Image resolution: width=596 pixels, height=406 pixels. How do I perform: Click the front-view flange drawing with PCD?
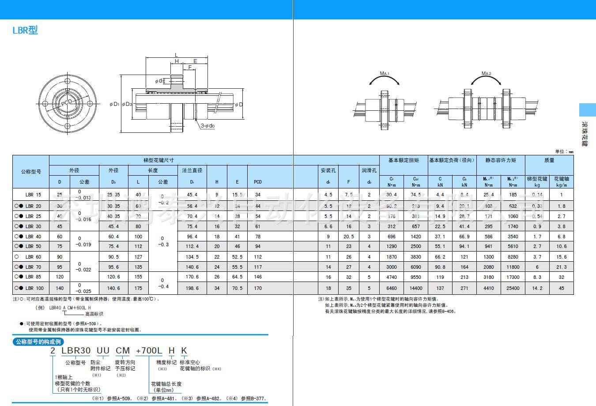pos(68,105)
